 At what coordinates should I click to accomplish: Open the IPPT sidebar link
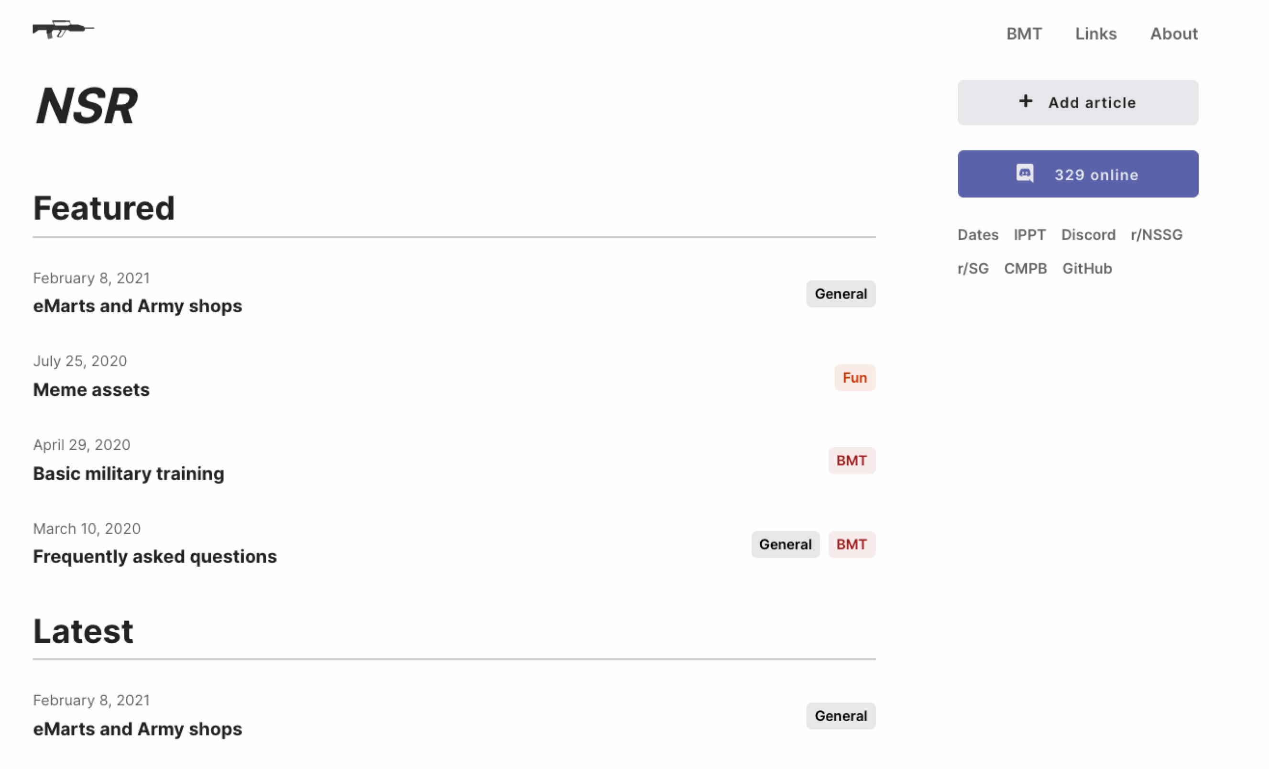click(1029, 235)
